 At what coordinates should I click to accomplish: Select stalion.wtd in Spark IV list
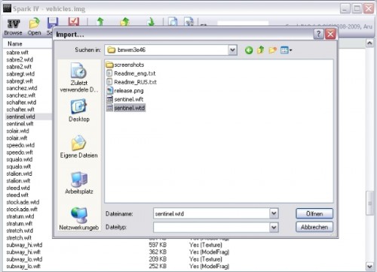pyautogui.click(x=19, y=174)
